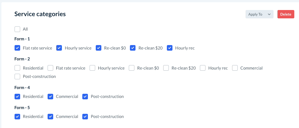Uncheck Re-clean $20 in Form - 1
Image resolution: width=299 pixels, height=128 pixels.
point(133,48)
